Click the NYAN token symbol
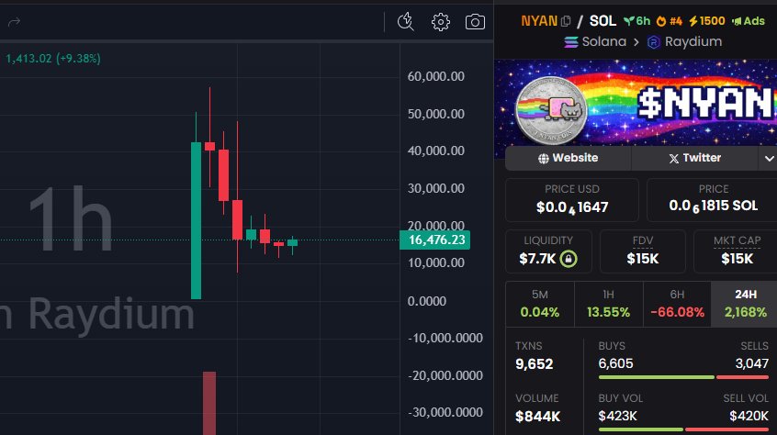 click(538, 21)
